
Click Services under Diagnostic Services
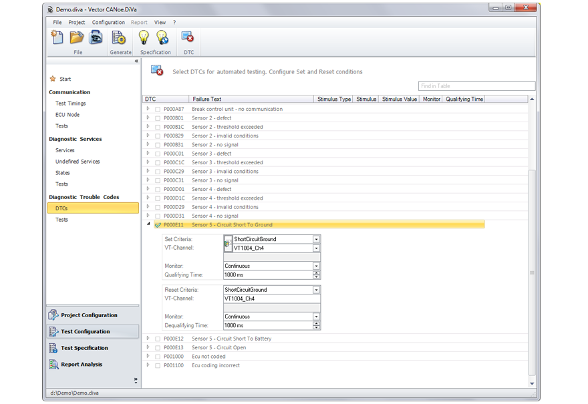pyautogui.click(x=65, y=150)
